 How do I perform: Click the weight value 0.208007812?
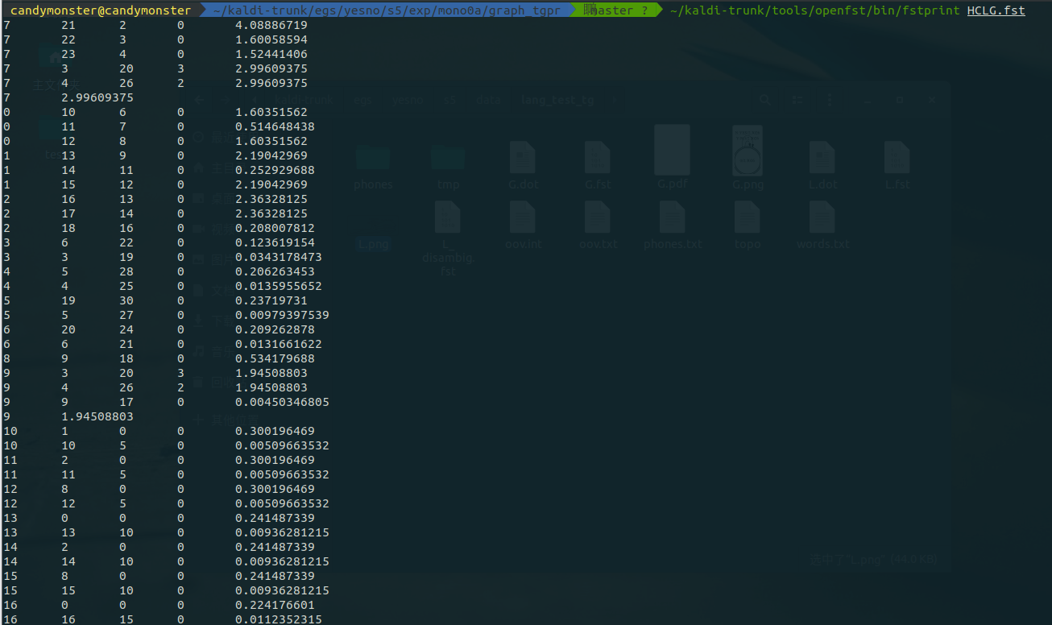pyautogui.click(x=275, y=228)
